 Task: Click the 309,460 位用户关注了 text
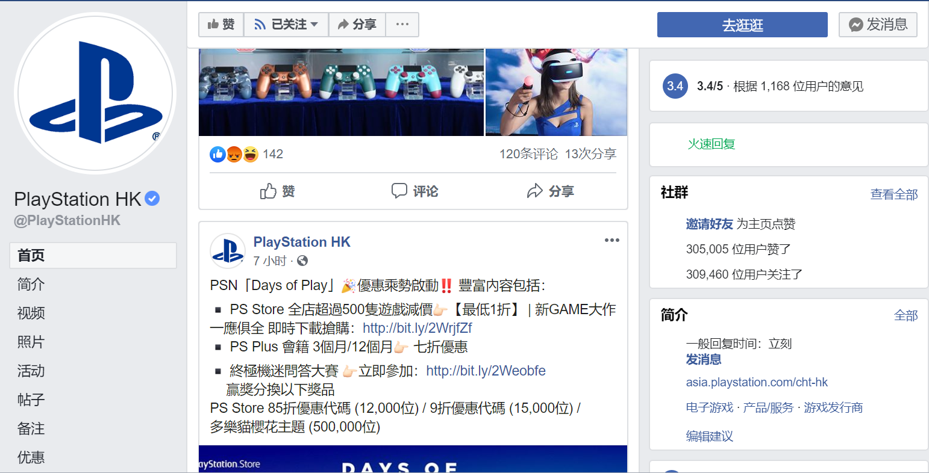click(744, 274)
